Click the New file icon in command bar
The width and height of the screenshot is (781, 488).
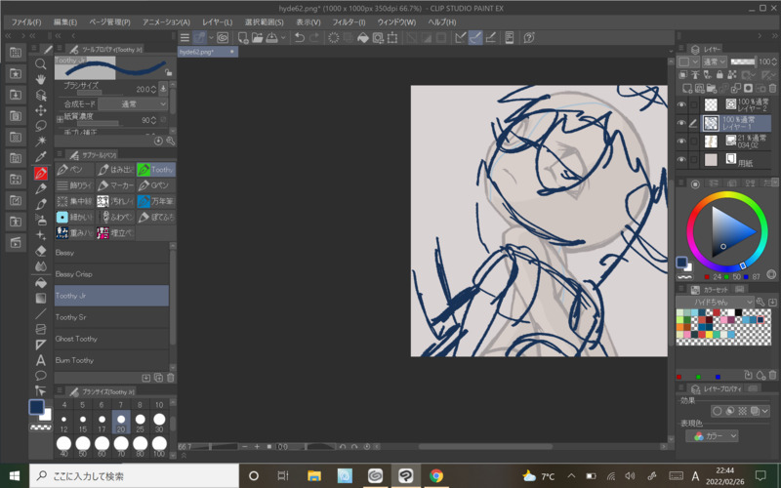coord(242,38)
